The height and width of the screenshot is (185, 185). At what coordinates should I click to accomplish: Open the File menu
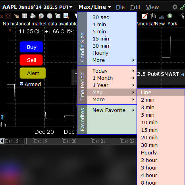[120, 7]
